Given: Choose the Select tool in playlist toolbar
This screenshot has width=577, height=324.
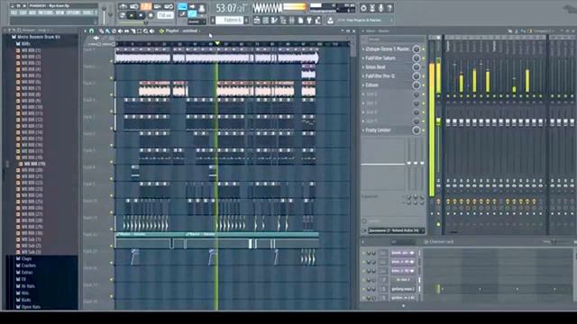Looking at the screenshot, I should 139,31.
